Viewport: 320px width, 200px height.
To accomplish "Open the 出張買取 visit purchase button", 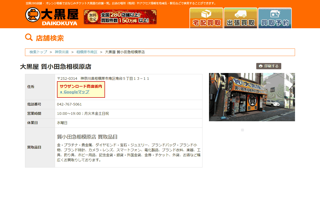I will pyautogui.click(x=241, y=18).
